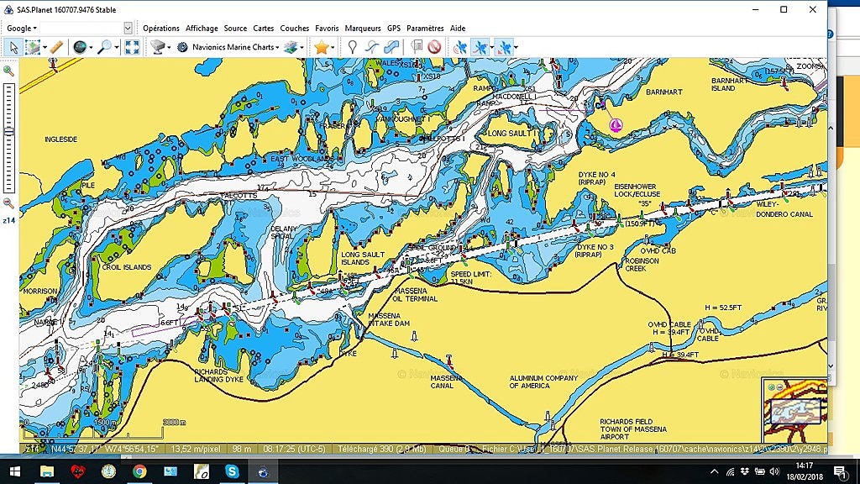This screenshot has height=484, width=860.
Task: Expand the favorites star dropdown arrow
Action: coord(333,48)
